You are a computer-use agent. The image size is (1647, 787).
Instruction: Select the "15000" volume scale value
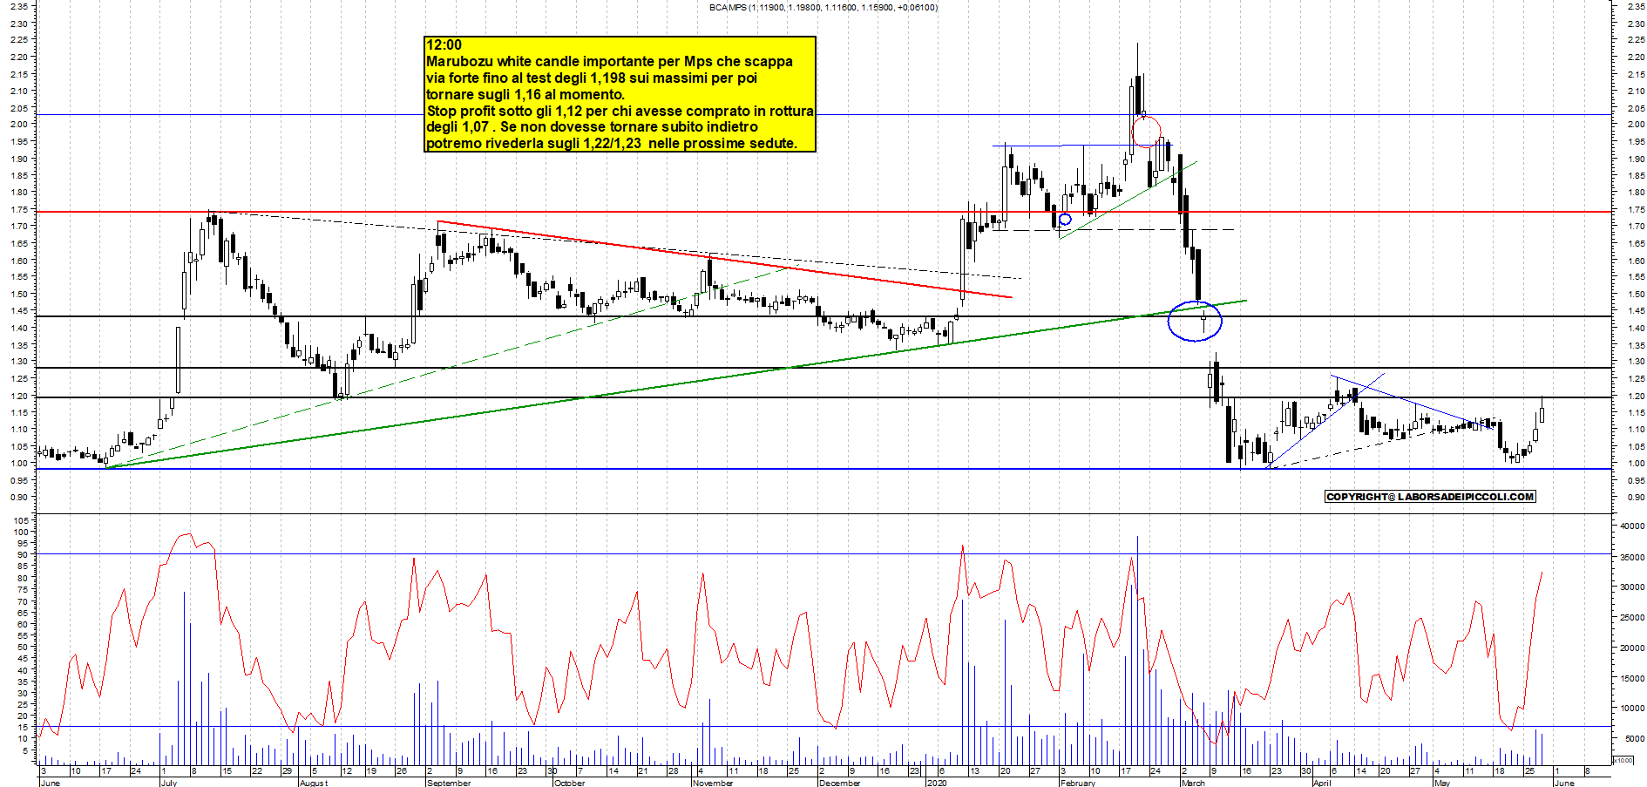point(1632,678)
